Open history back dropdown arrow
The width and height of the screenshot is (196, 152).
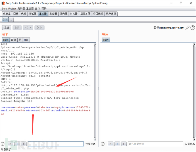(30, 28)
